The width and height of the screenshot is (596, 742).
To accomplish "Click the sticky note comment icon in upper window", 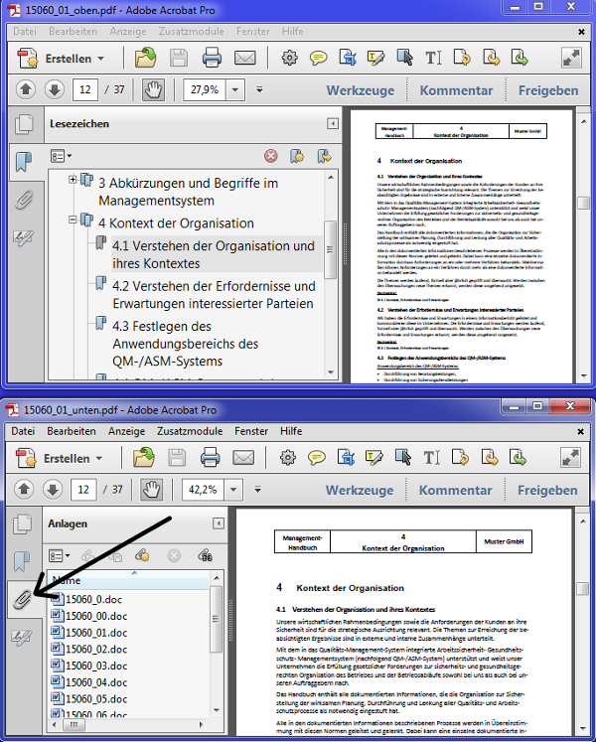I will click(319, 58).
